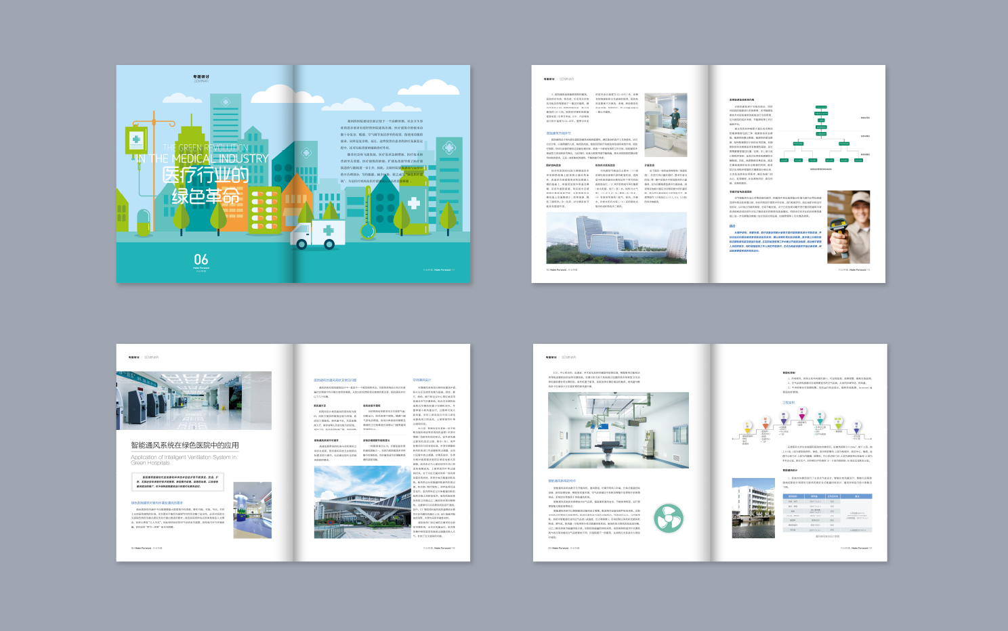Click the white curved hospital building photo

pyautogui.click(x=616, y=238)
